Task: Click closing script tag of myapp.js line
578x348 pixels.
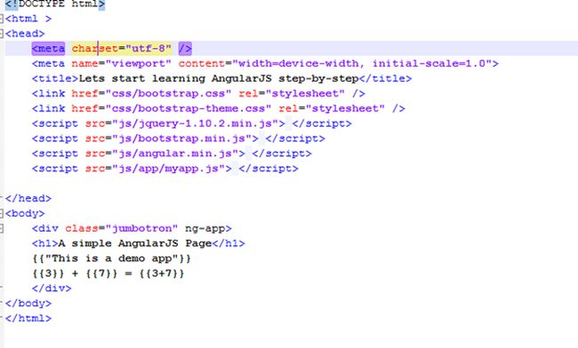Action: (x=269, y=169)
